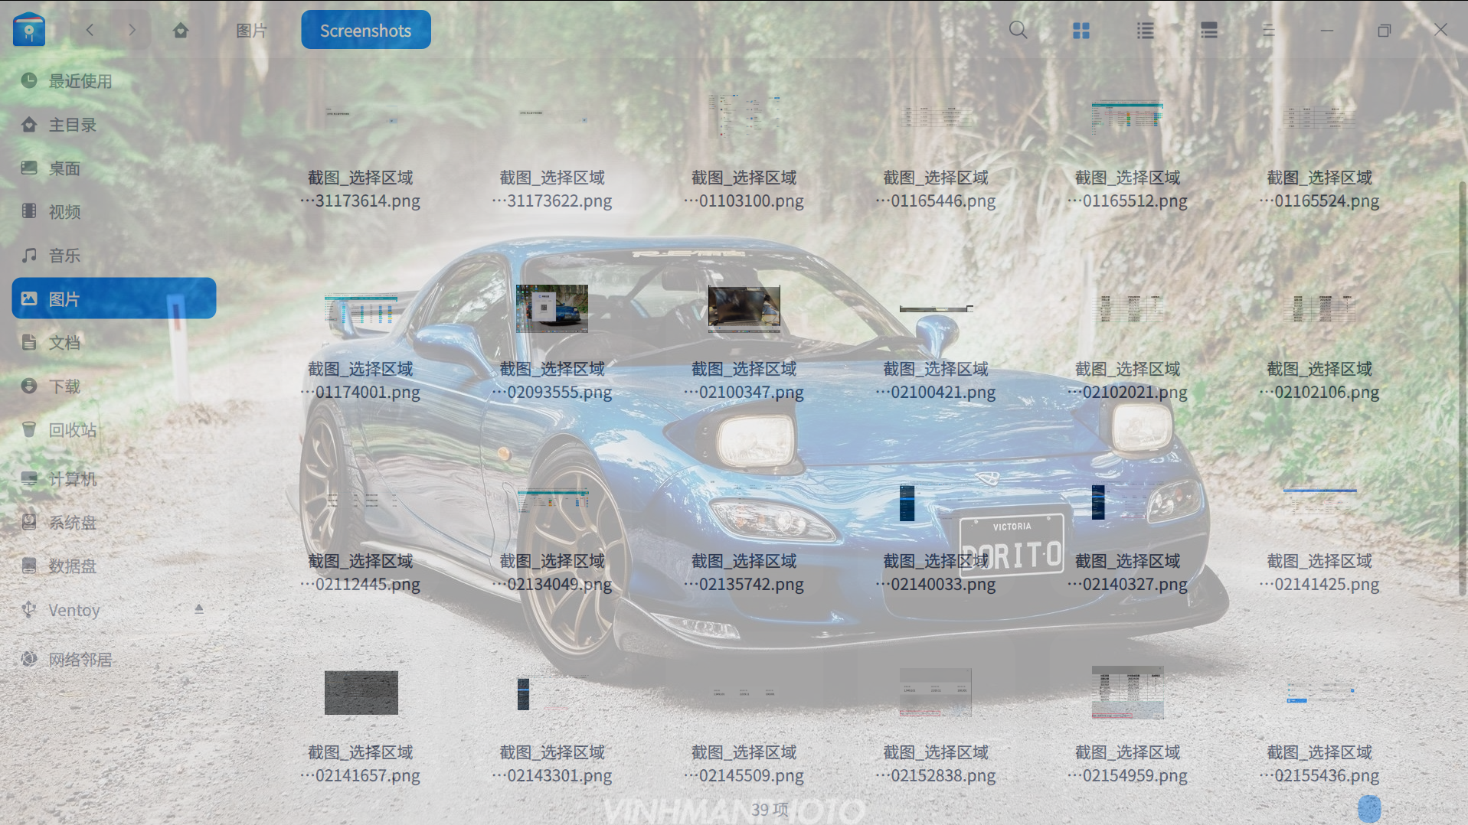Switch to list view

[x=1145, y=31]
